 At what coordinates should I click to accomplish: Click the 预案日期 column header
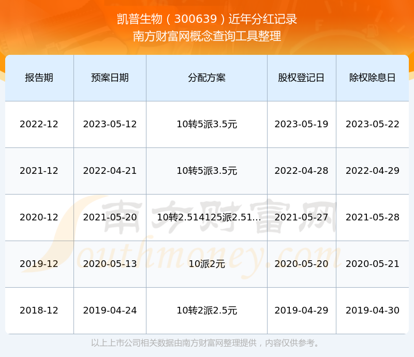110,78
